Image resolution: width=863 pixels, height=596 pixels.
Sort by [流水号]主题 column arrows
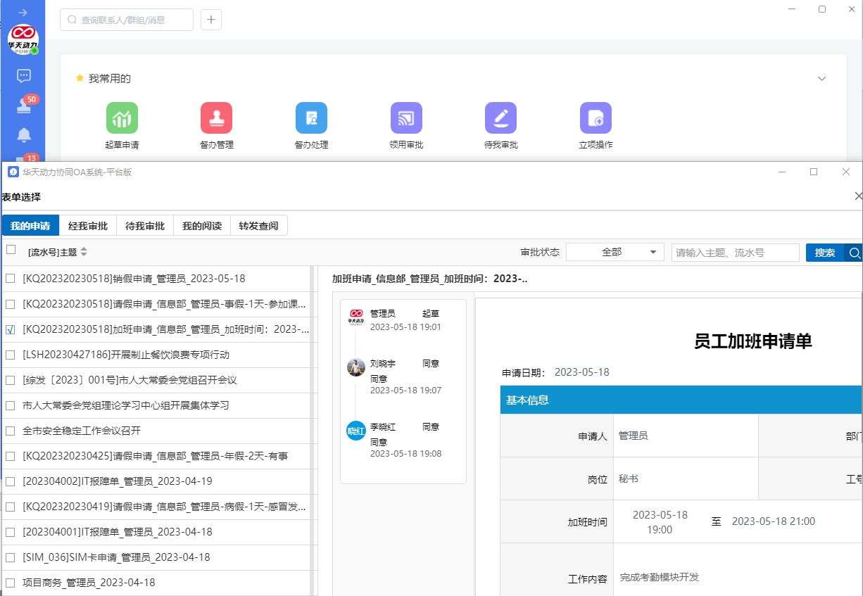pos(84,252)
